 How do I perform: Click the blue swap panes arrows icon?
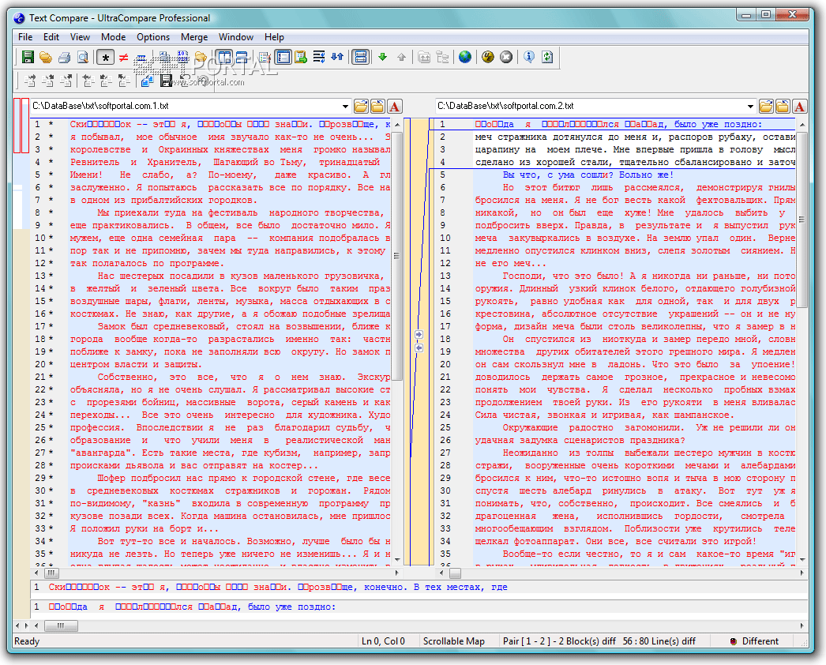click(337, 57)
